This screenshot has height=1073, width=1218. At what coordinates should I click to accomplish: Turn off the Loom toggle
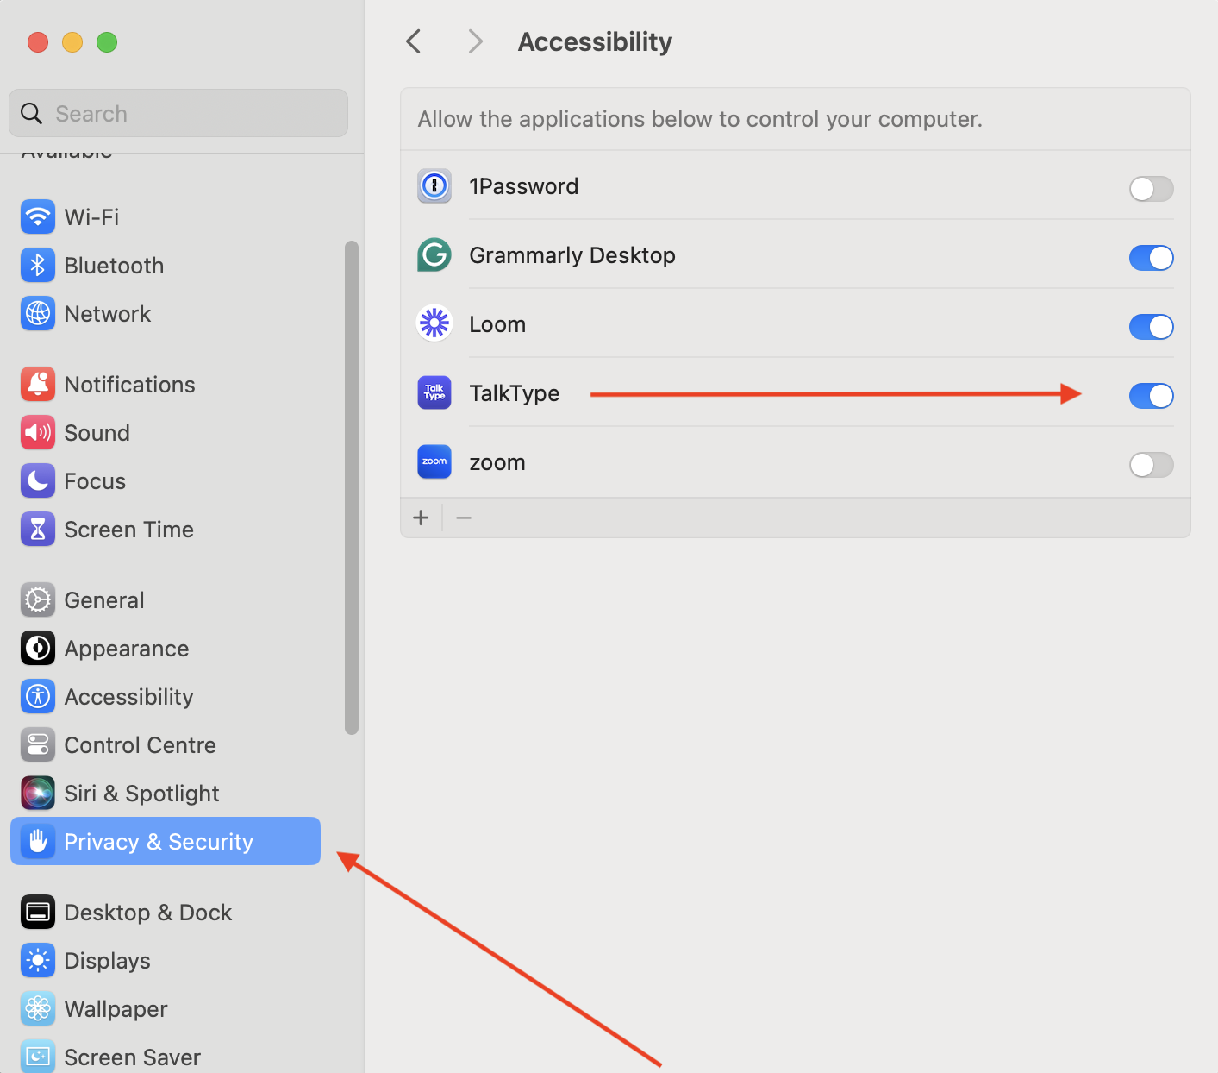(1152, 327)
